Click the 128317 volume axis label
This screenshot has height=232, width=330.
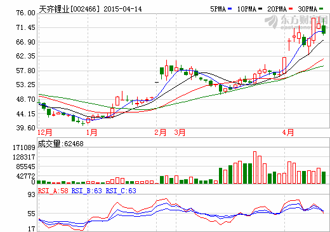coord(24,157)
